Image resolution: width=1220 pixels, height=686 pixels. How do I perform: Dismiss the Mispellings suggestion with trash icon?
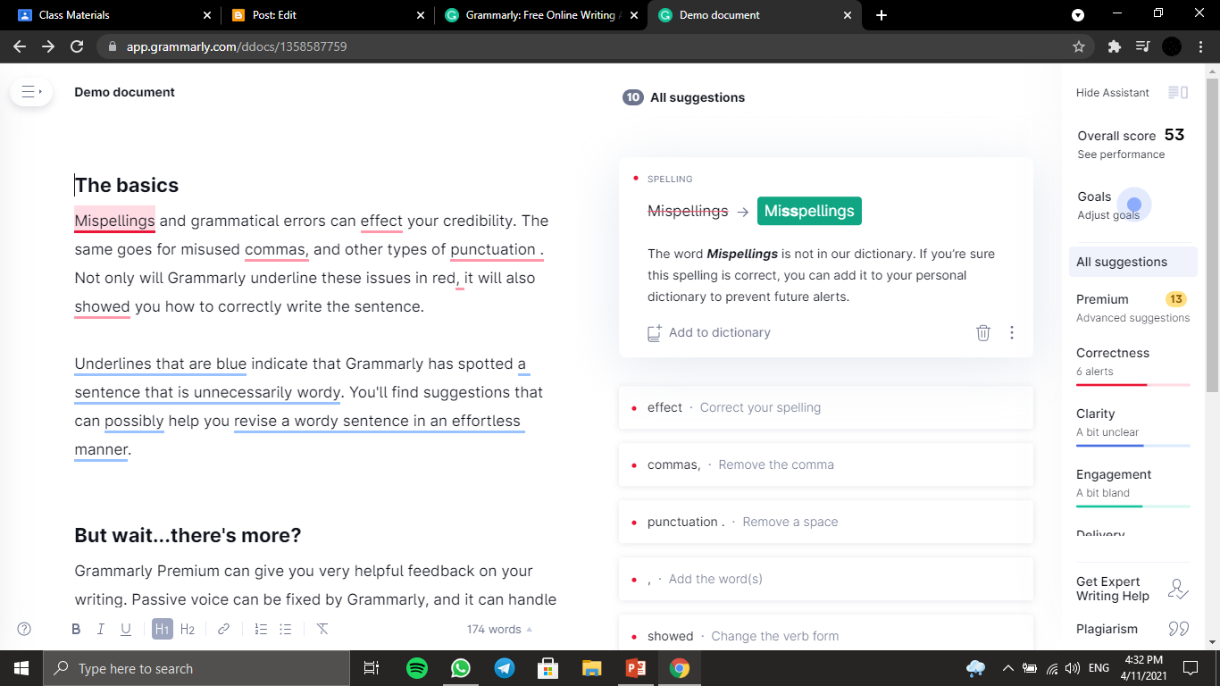[983, 332]
